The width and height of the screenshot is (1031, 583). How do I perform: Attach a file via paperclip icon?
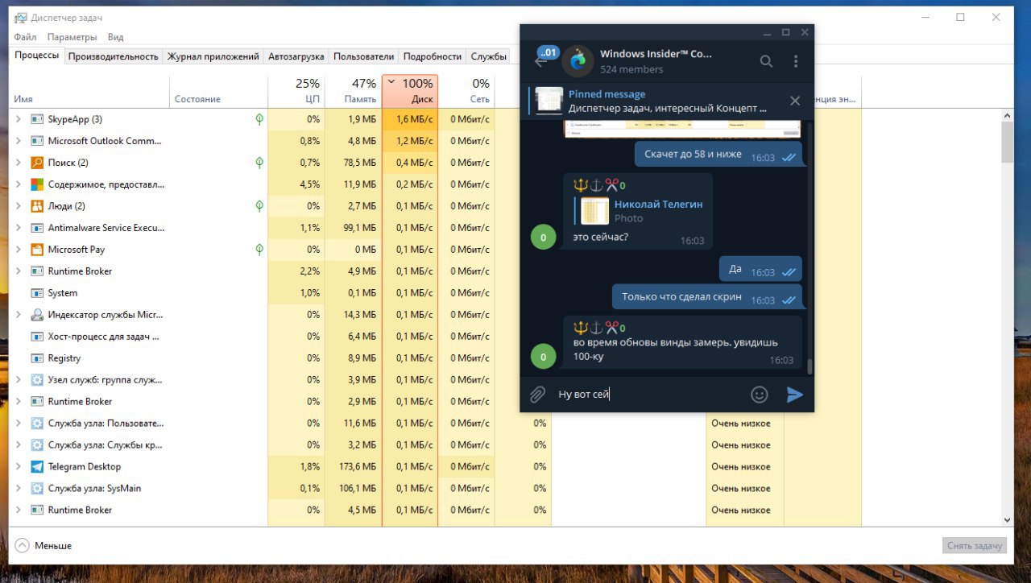[x=537, y=395]
